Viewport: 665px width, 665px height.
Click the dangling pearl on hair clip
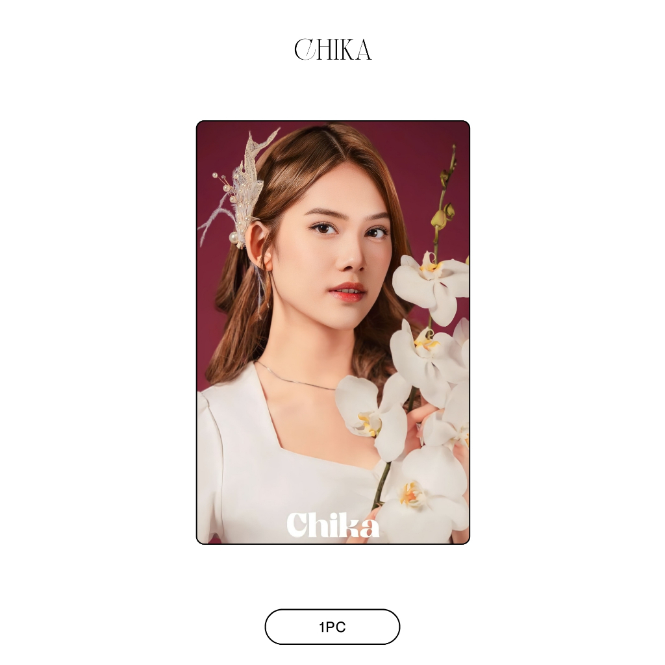click(x=233, y=235)
